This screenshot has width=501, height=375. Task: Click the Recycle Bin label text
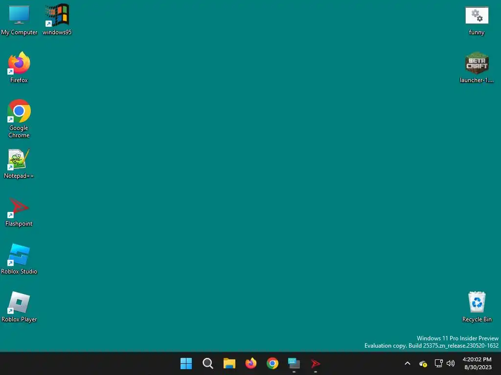point(477,319)
